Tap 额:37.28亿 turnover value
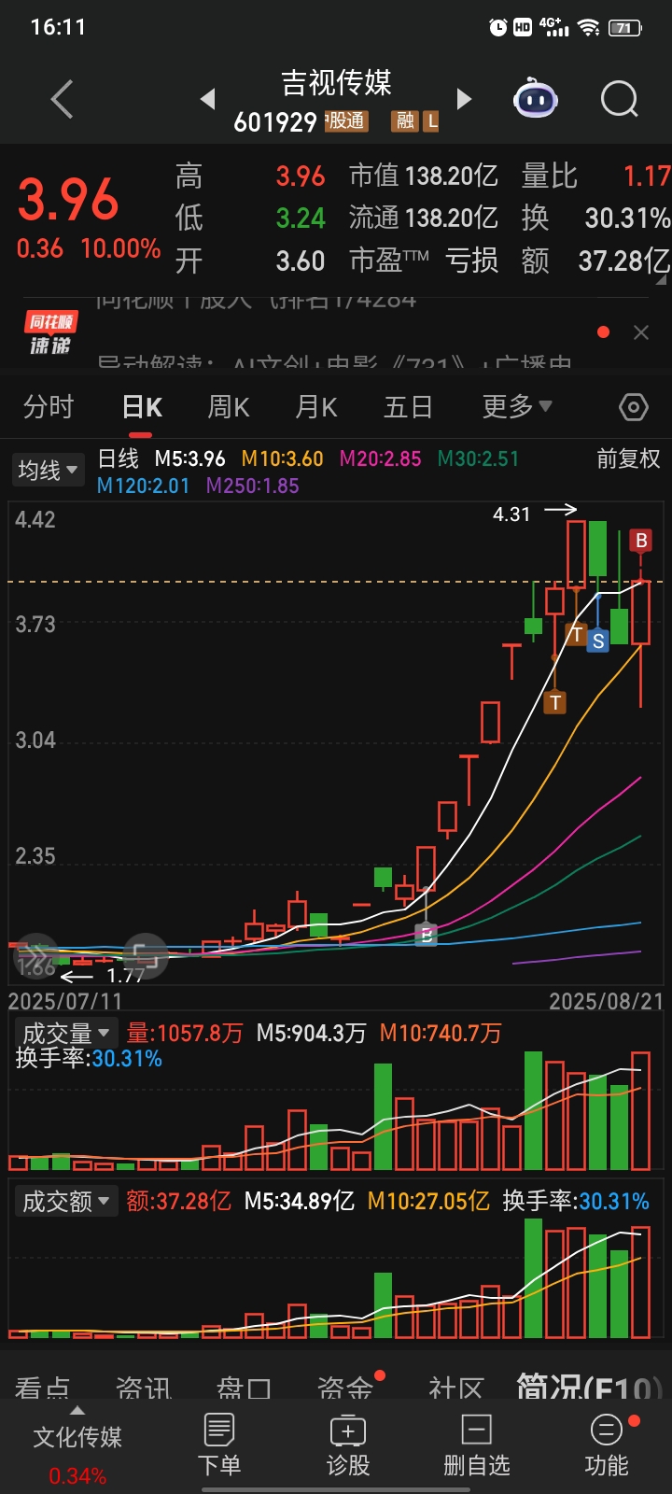The image size is (672, 1494). (x=179, y=1201)
